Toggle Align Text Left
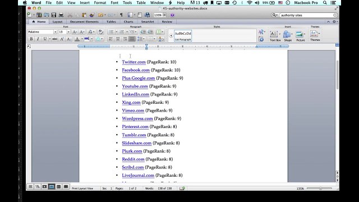Viewport: 359px width, 202px height. point(111,39)
